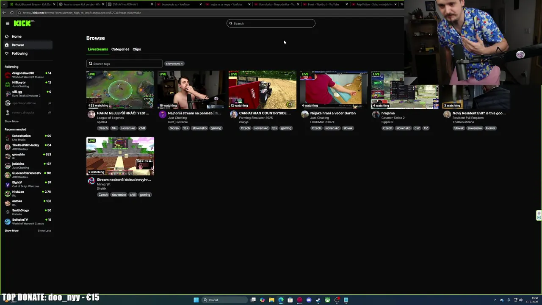Image resolution: width=542 pixels, height=305 pixels.
Task: Expand Following list with Show More
Action: point(11,121)
